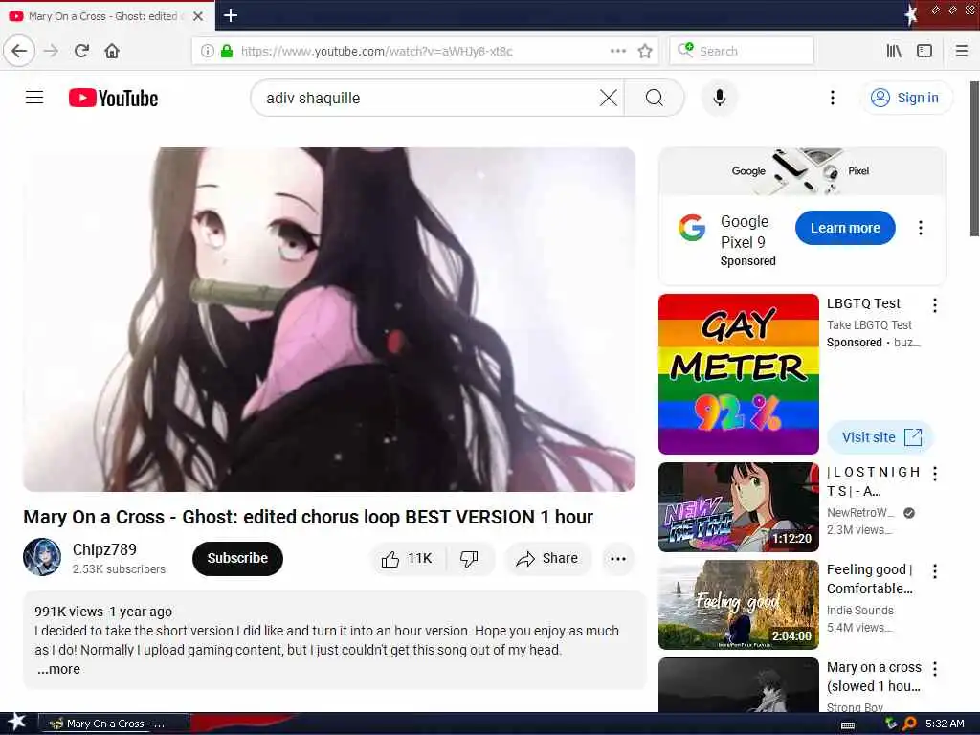Viewport: 980px width, 735px height.
Task: Bookmark this page with the star icon
Action: [x=645, y=51]
